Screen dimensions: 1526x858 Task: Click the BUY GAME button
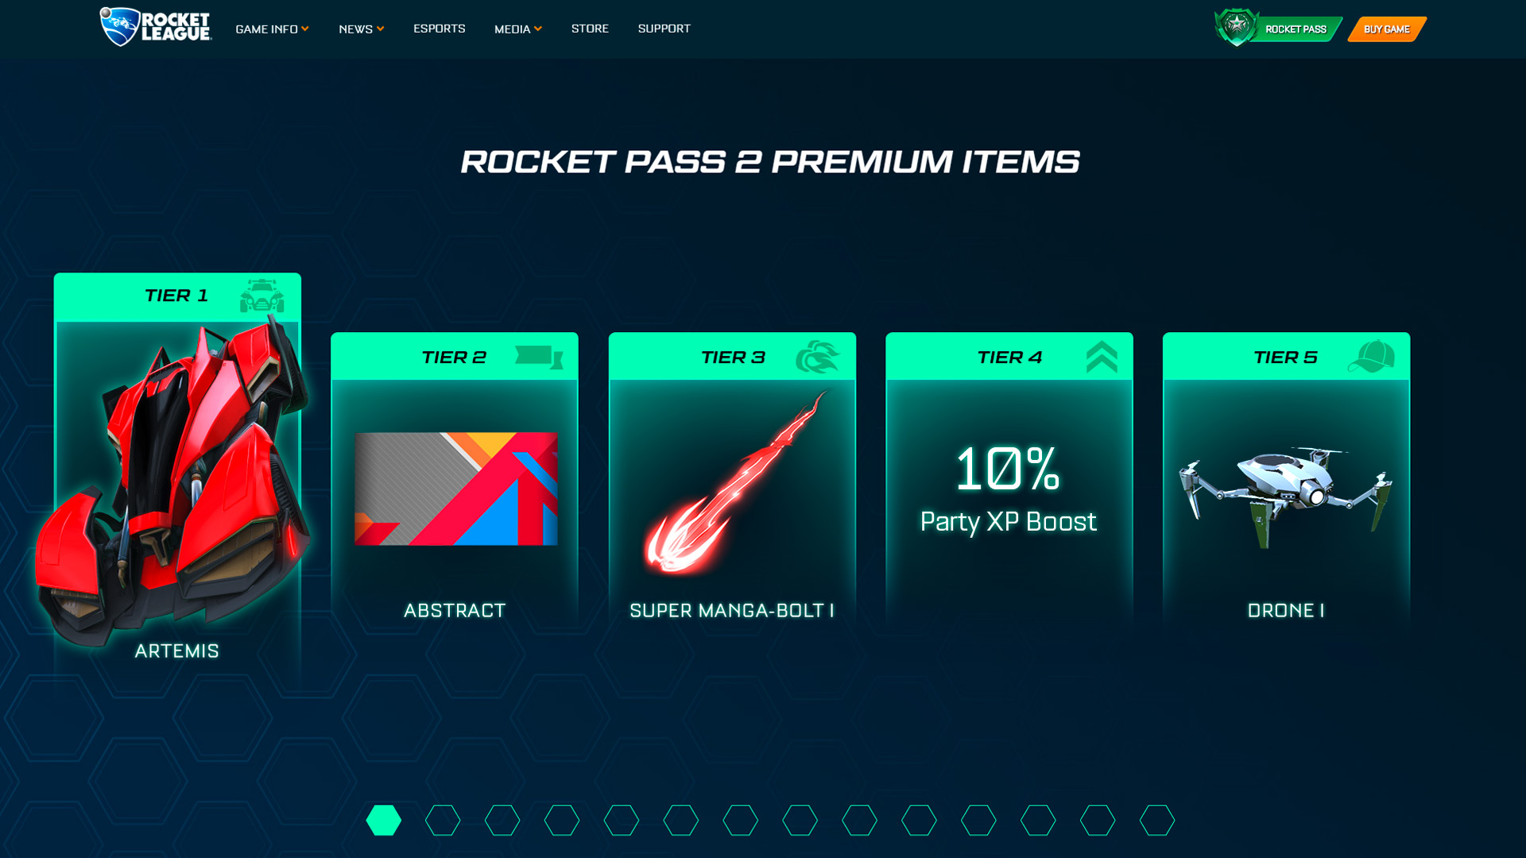click(1386, 29)
